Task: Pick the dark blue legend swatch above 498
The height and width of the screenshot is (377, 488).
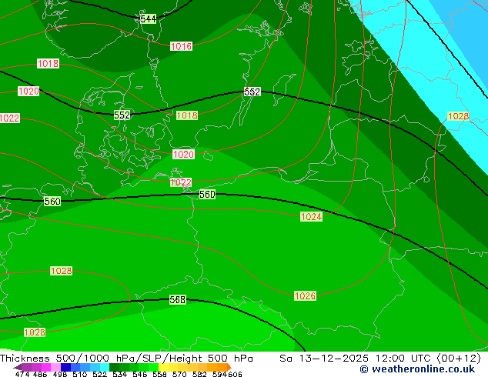Action: point(65,367)
